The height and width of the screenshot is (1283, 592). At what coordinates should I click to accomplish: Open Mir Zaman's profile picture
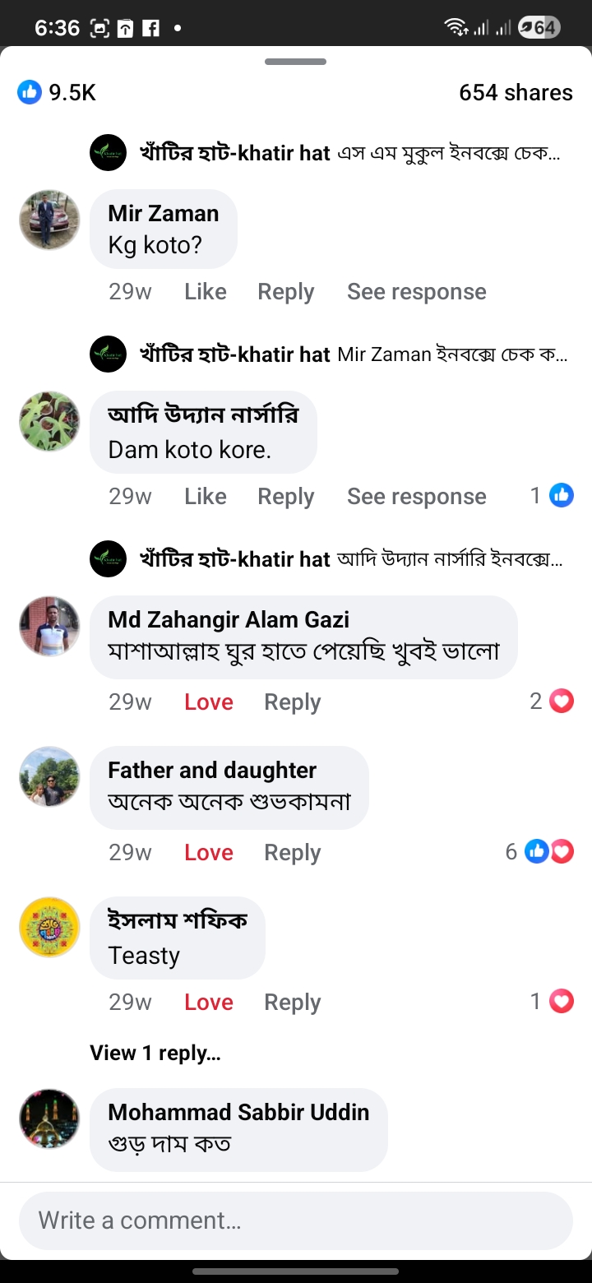(x=49, y=220)
